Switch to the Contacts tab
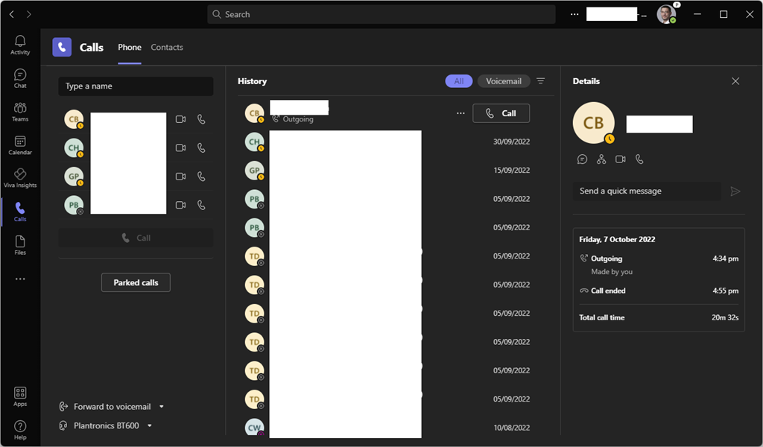The width and height of the screenshot is (763, 447). [x=167, y=48]
